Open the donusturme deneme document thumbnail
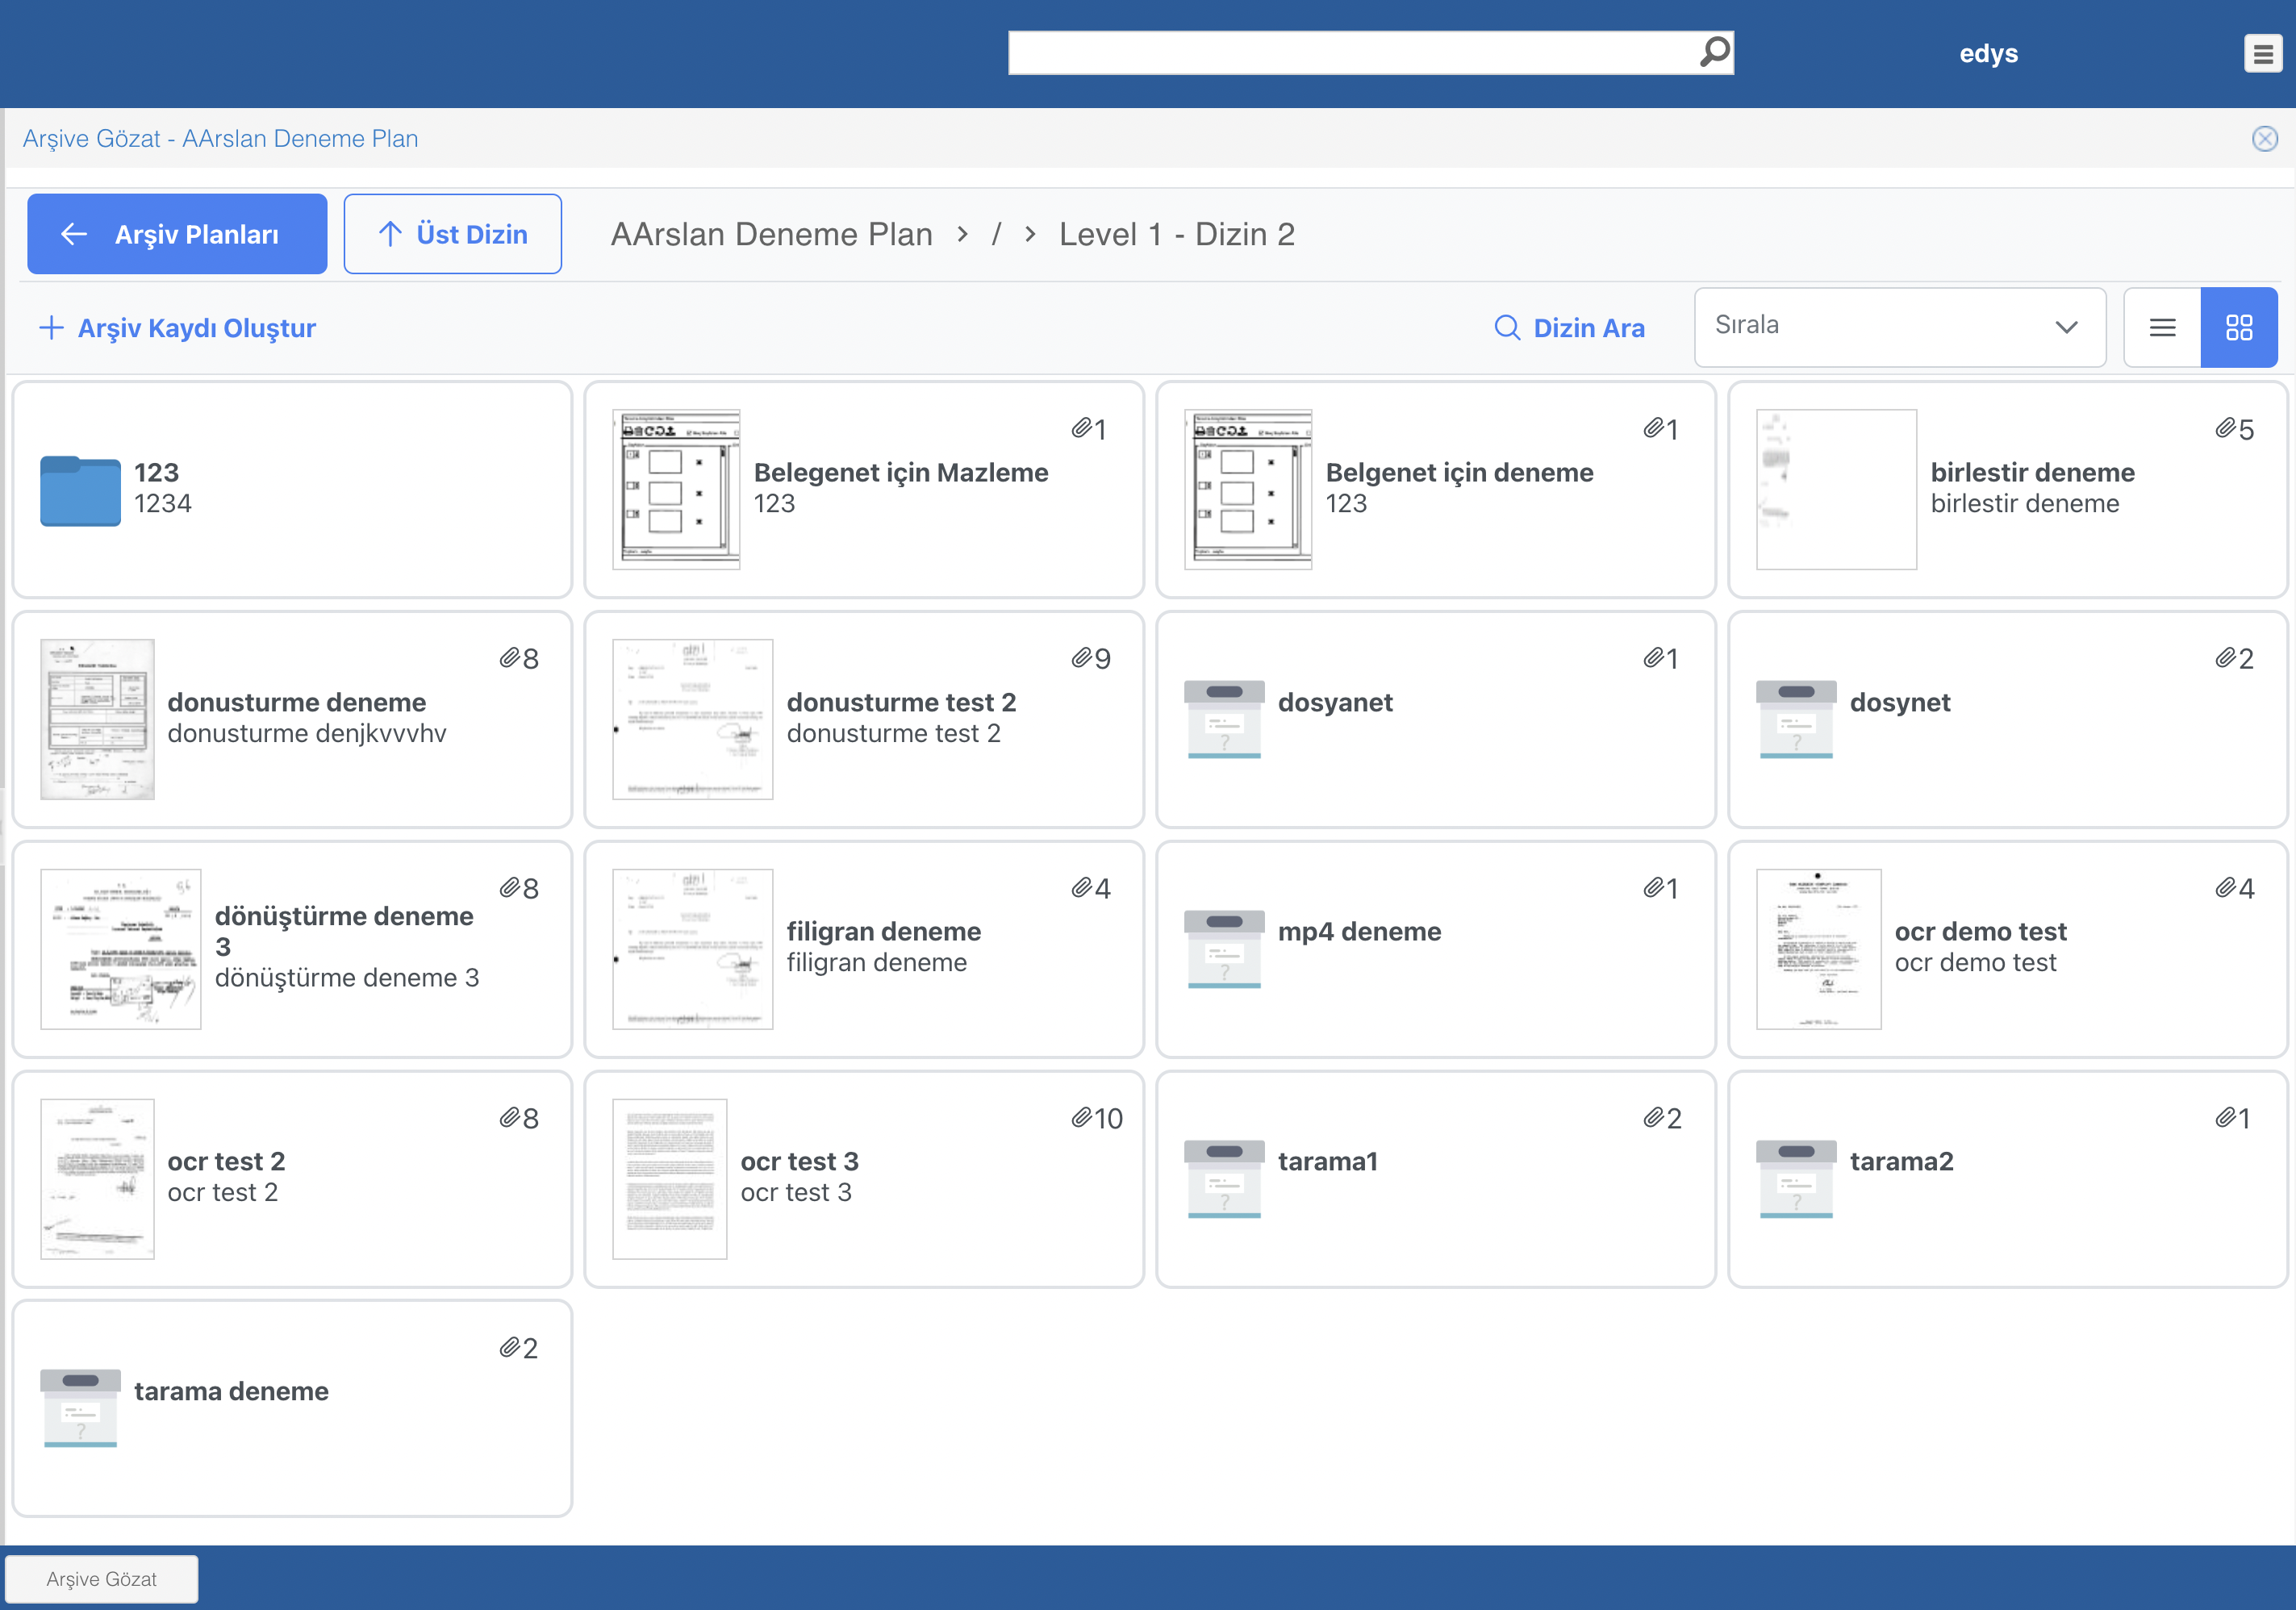 (x=97, y=719)
